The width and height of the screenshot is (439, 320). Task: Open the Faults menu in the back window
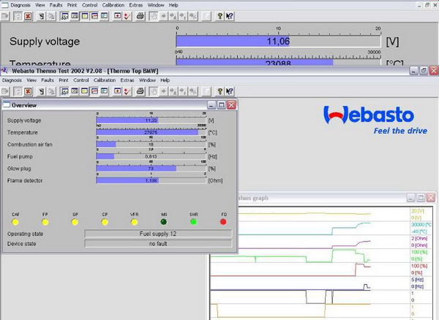coord(56,5)
